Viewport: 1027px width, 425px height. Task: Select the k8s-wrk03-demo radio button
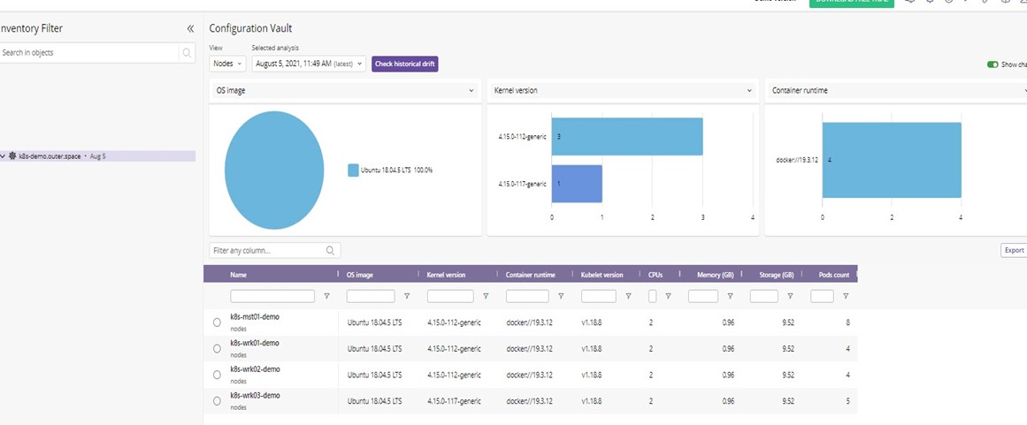coord(217,401)
